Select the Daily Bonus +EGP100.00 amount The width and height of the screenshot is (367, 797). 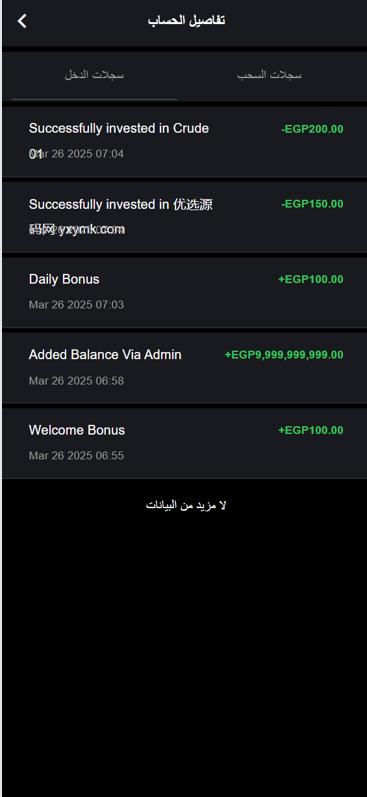[311, 280]
